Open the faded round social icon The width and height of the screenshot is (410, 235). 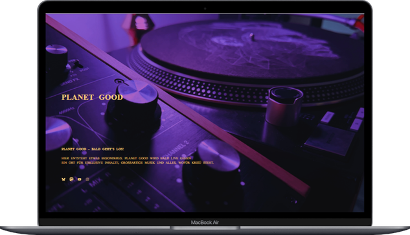87,179
